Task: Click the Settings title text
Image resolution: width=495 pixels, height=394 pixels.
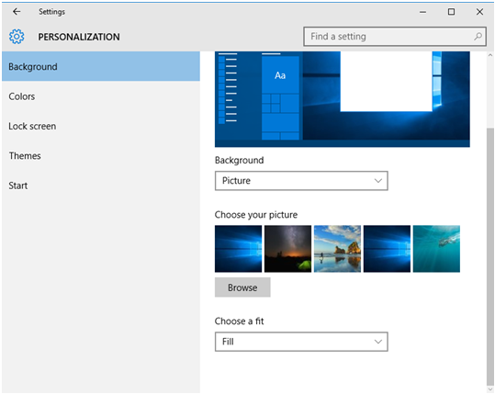Action: (51, 12)
